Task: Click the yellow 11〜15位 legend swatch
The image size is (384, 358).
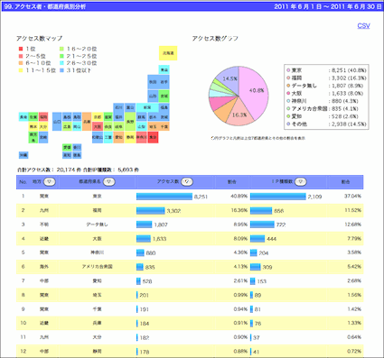Action: point(21,70)
